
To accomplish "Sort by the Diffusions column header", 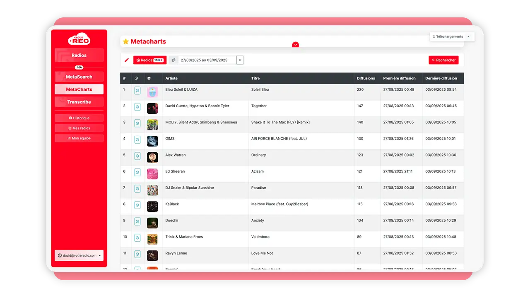I will pyautogui.click(x=366, y=78).
